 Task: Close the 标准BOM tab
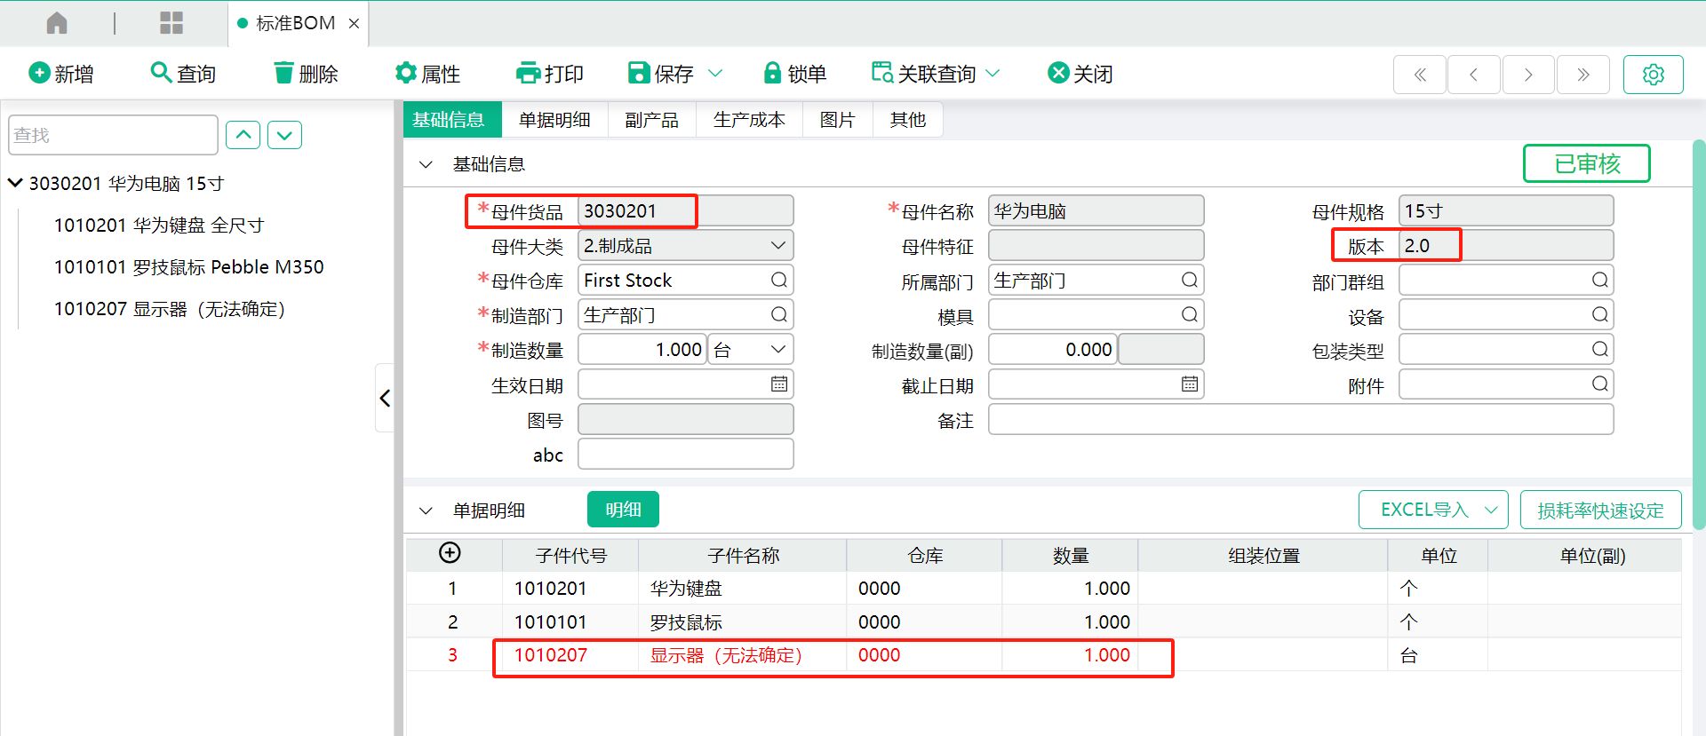tap(354, 24)
